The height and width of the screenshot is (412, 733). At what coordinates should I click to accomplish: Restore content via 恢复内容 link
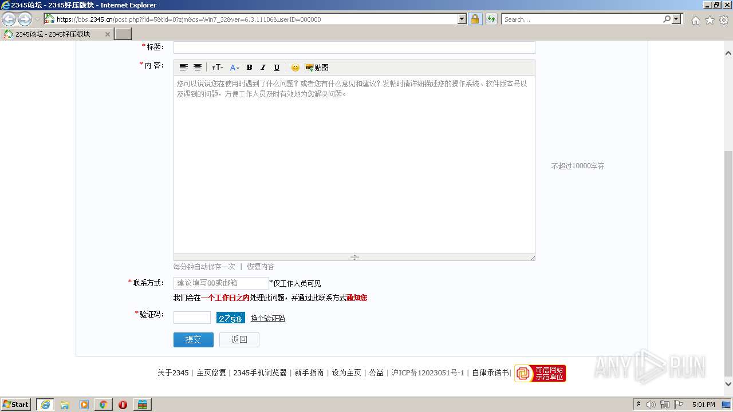(x=261, y=267)
